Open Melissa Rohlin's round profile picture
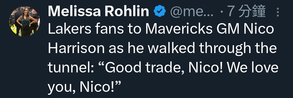 24,21
